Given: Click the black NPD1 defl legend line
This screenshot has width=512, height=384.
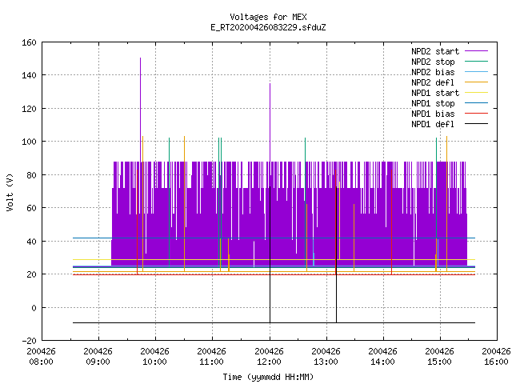Looking at the screenshot, I should click(x=476, y=124).
